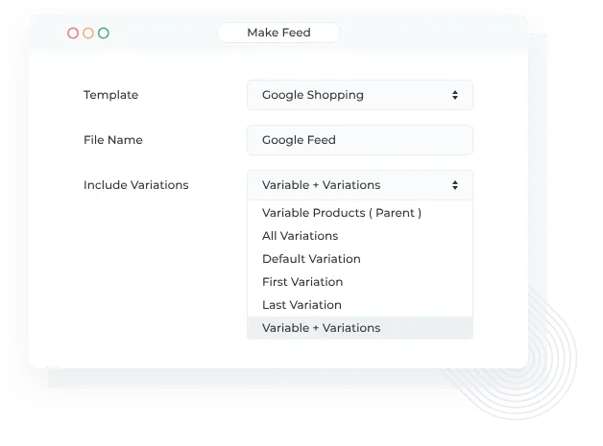This screenshot has width=603, height=446.
Task: Click the Template dropdown arrow icon
Action: pos(455,95)
